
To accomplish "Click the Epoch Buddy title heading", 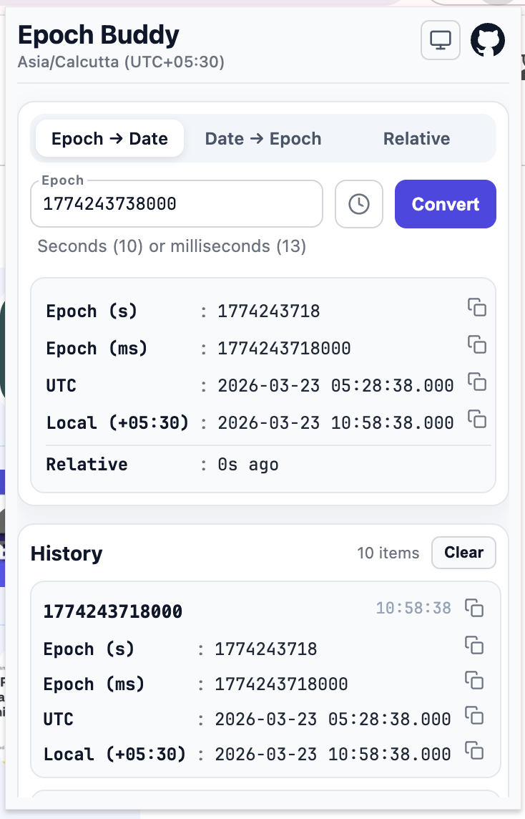I will (x=98, y=34).
